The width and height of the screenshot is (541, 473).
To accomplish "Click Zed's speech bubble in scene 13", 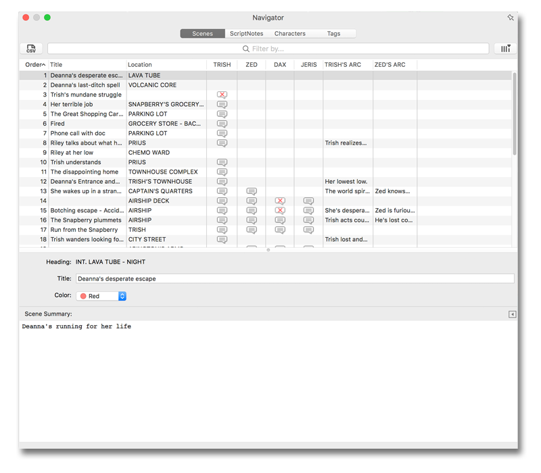I will (252, 192).
